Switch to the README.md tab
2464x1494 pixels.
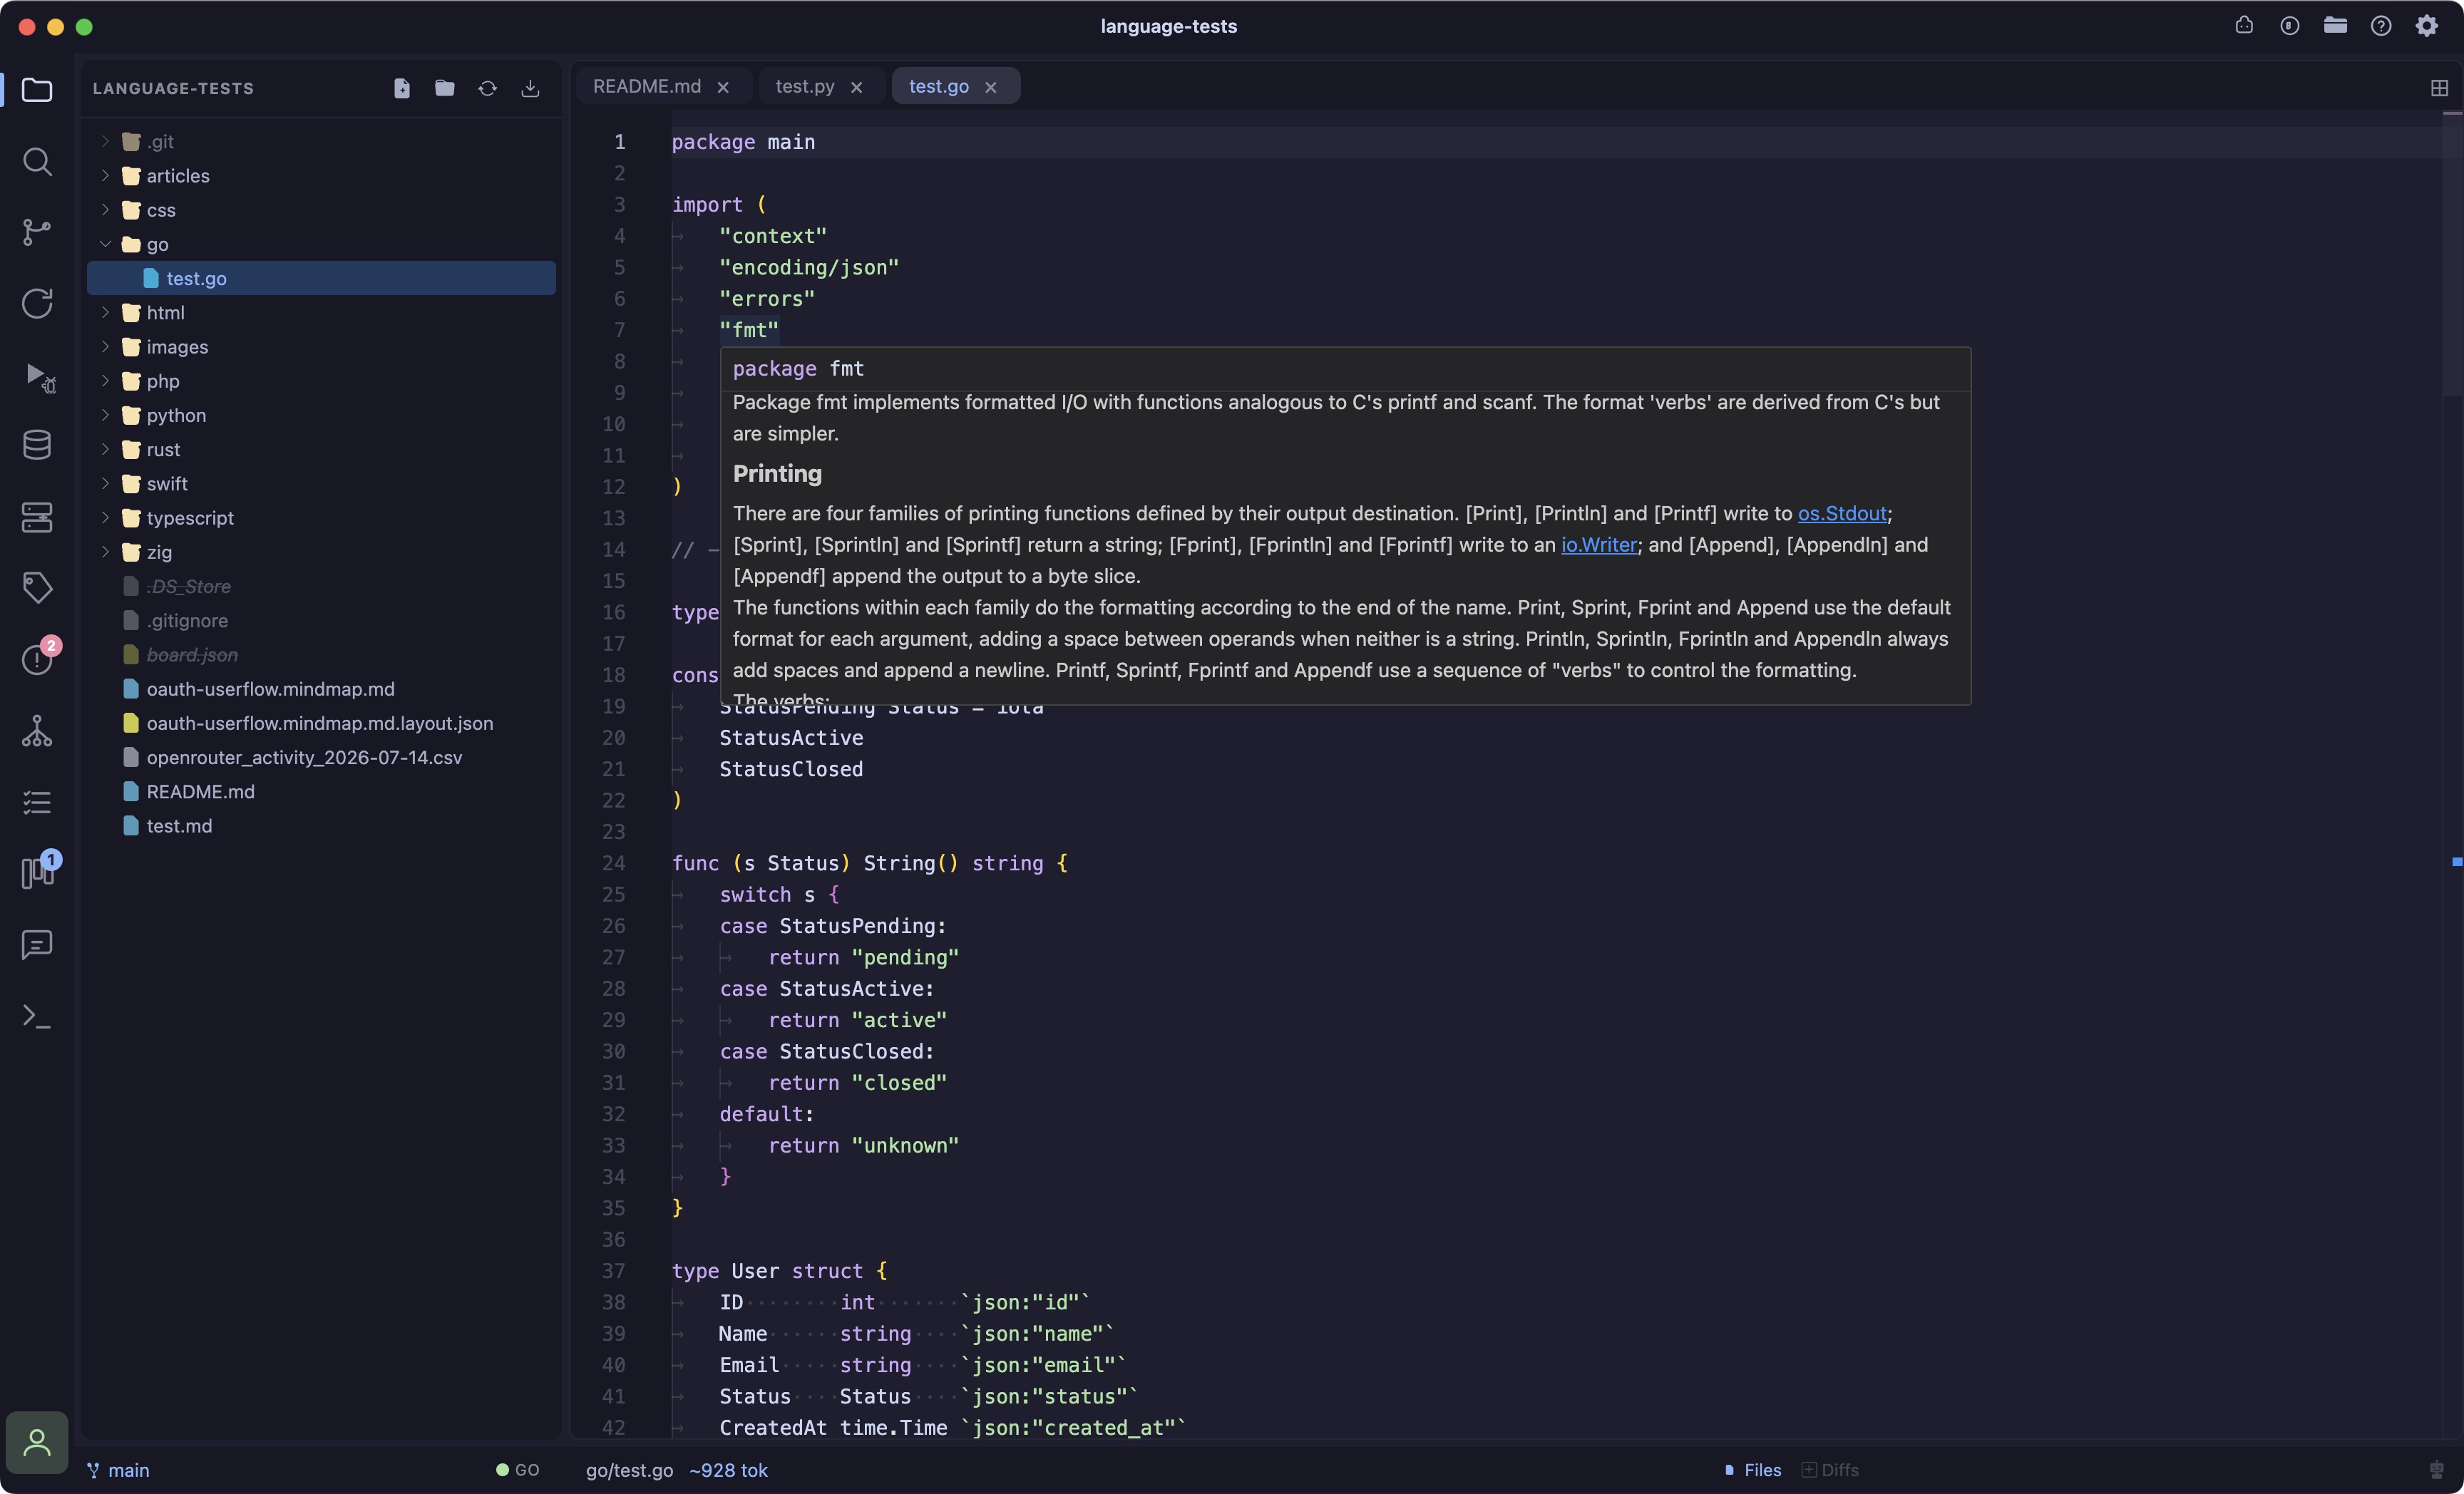(647, 86)
